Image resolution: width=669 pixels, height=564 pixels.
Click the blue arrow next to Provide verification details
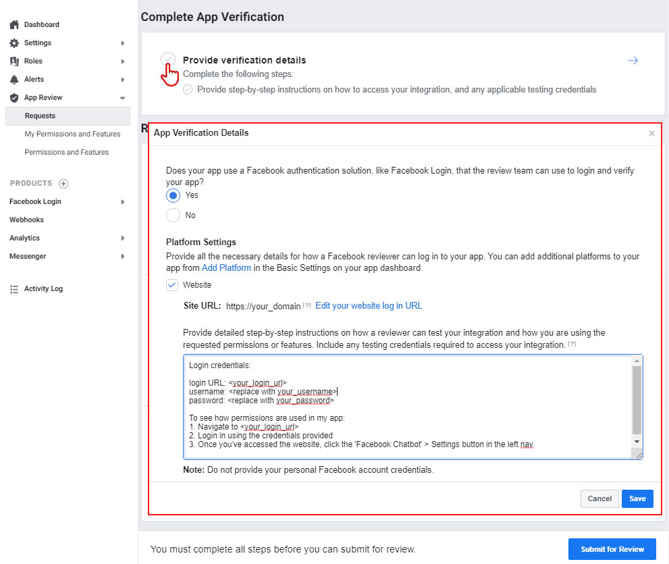(x=633, y=61)
